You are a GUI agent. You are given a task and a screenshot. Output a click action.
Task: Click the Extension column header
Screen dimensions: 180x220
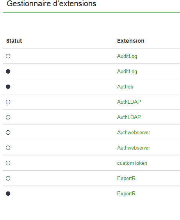click(131, 41)
